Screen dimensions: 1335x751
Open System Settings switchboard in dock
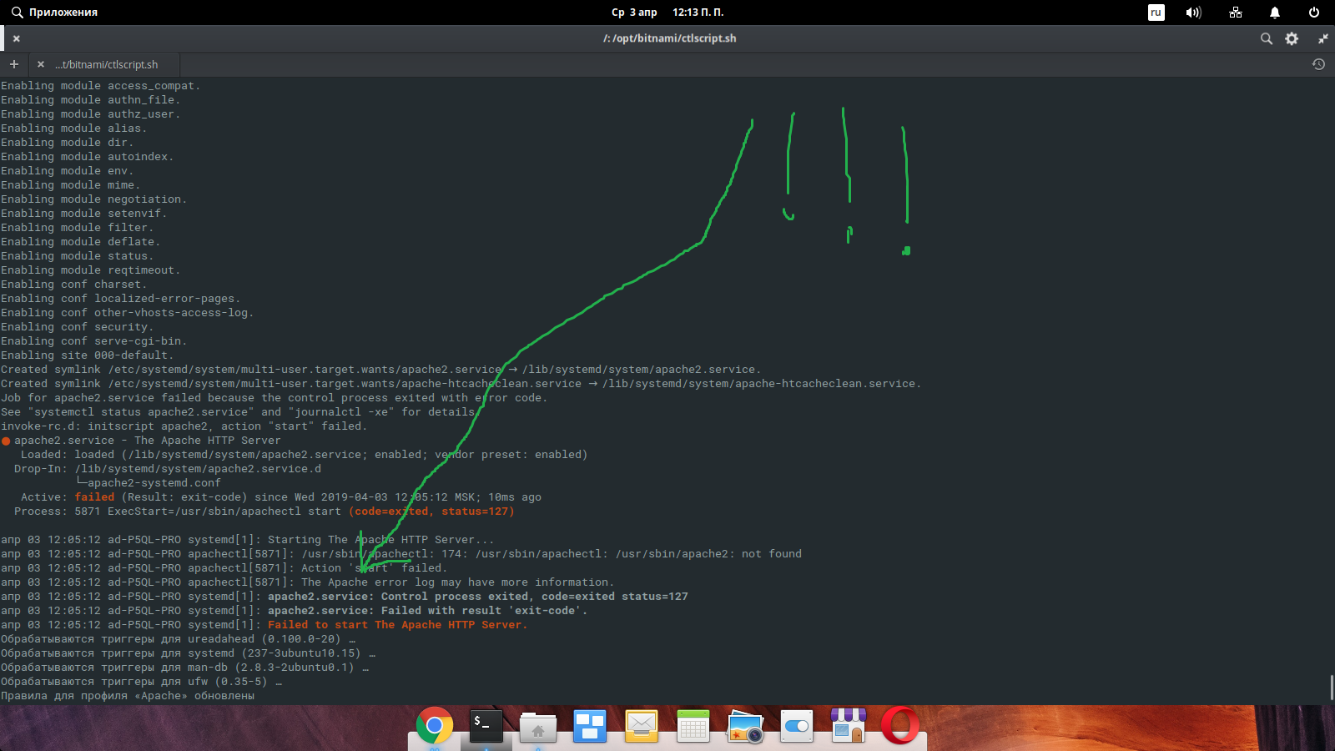(x=797, y=726)
